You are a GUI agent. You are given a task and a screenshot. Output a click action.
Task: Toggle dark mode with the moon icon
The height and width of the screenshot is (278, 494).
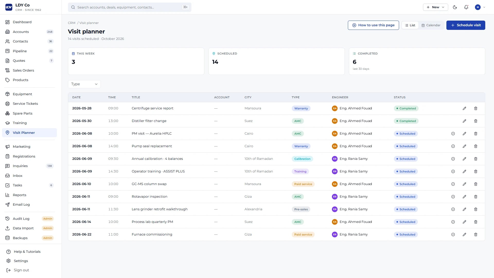[455, 7]
